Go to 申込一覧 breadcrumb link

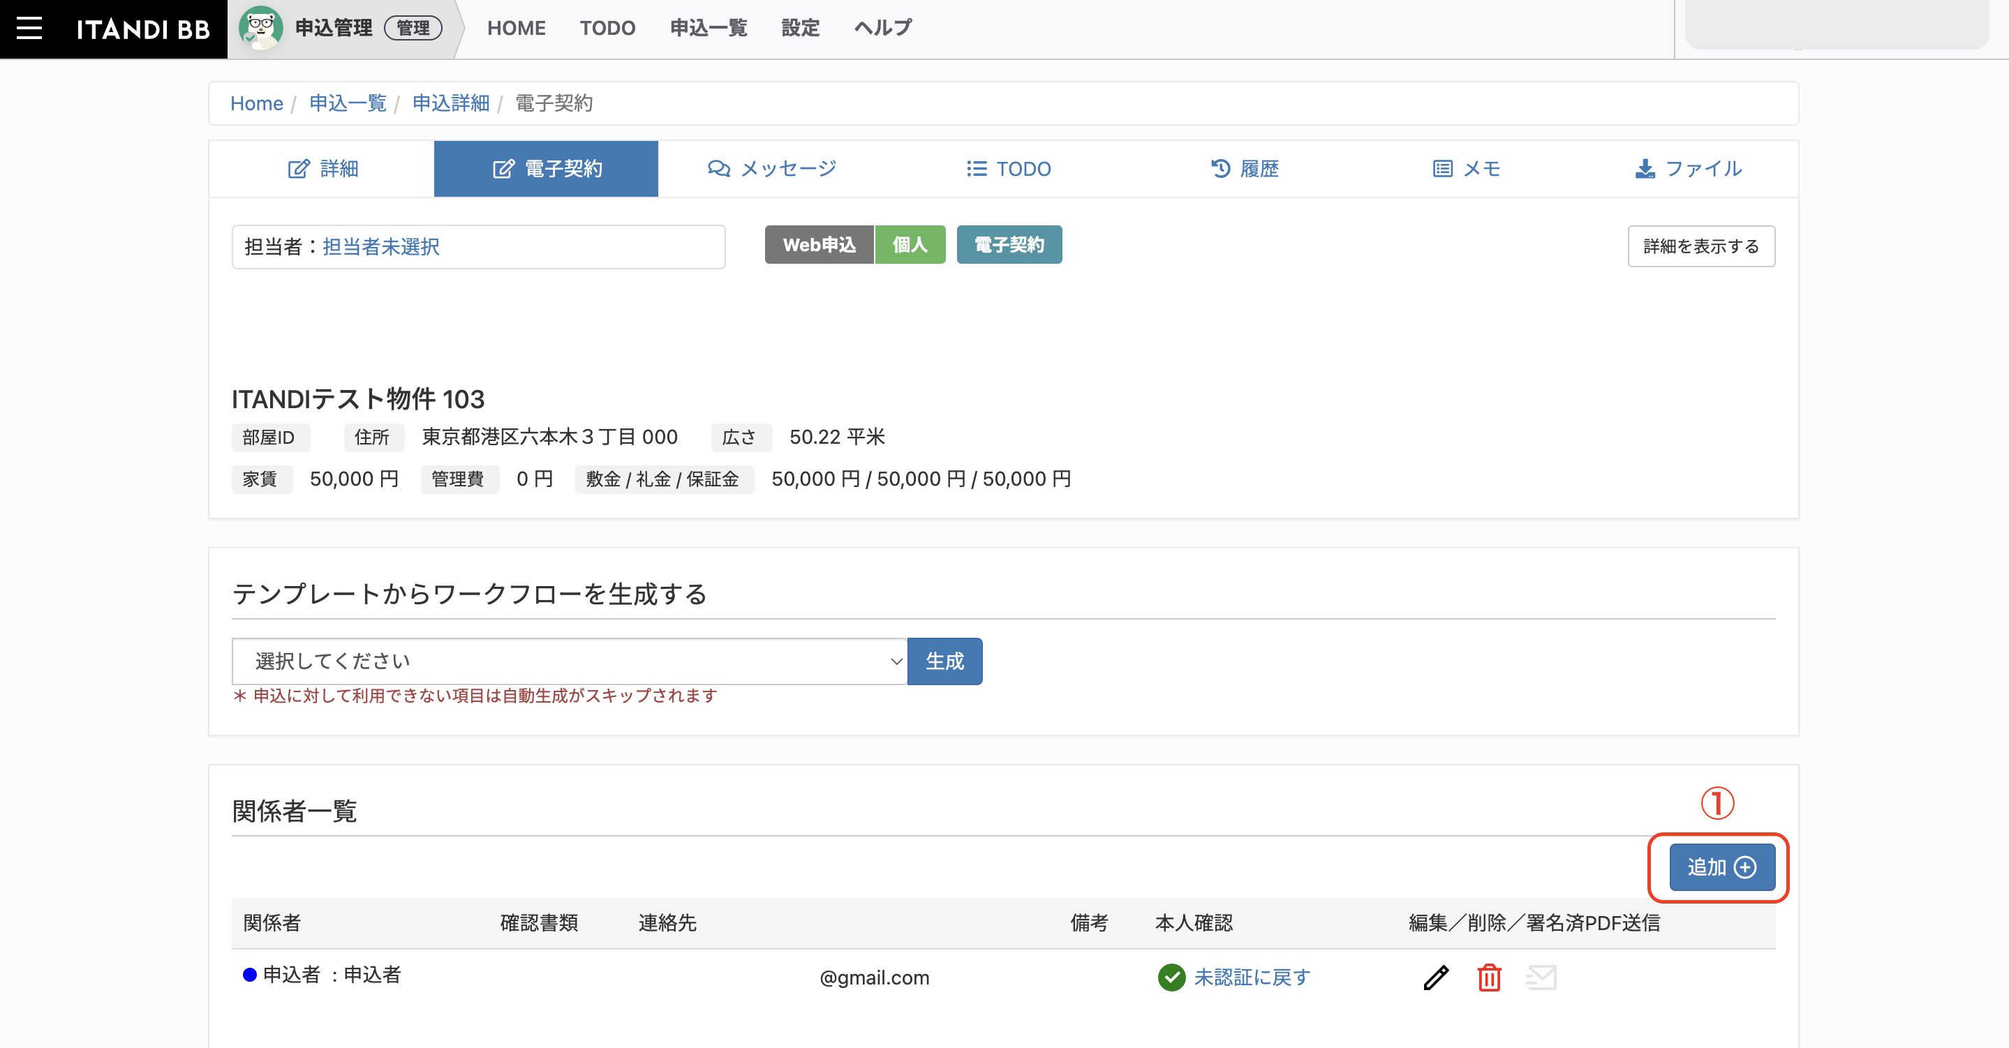point(348,103)
